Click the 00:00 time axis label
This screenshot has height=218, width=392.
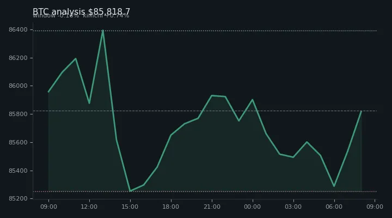tap(252, 207)
